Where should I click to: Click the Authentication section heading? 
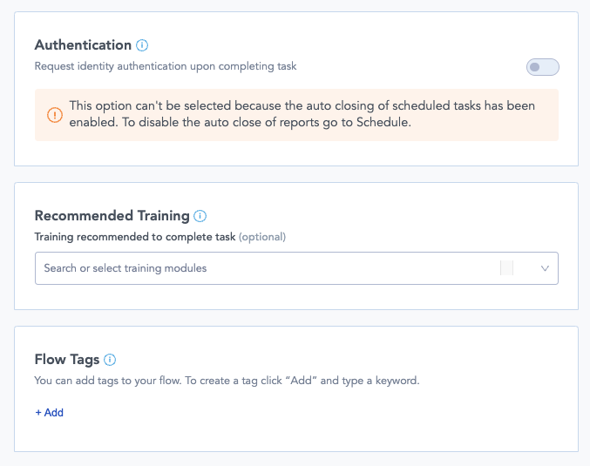(83, 45)
